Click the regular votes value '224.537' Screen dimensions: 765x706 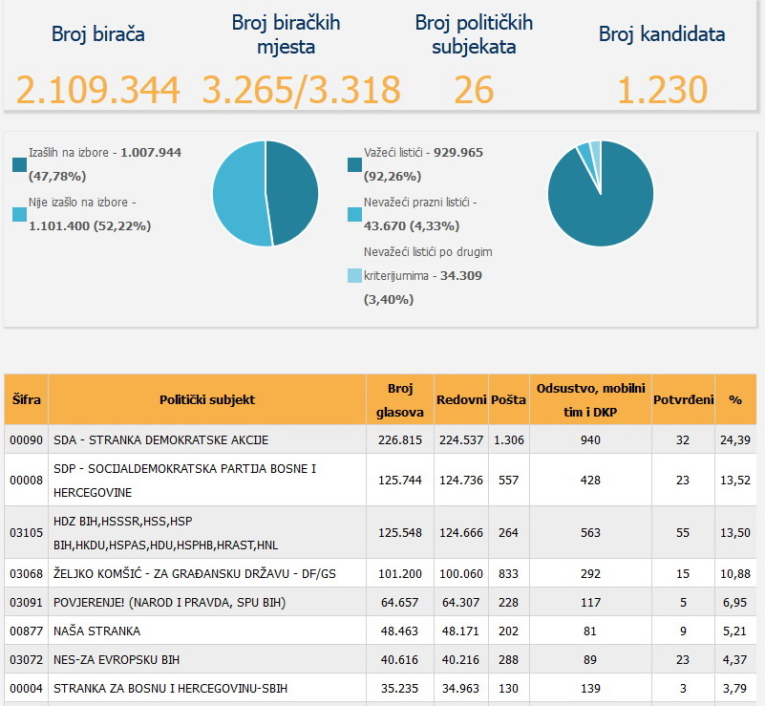click(x=461, y=440)
